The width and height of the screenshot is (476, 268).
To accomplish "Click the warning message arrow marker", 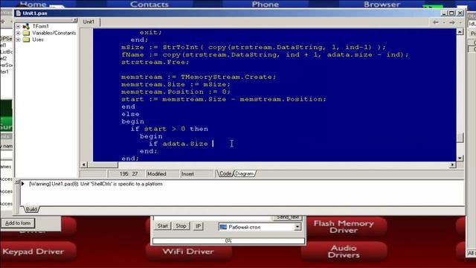I will pos(23,184).
